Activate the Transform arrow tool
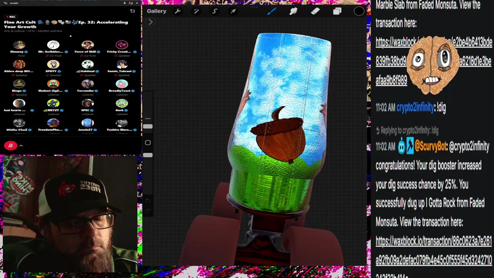494x278 pixels. tap(233, 11)
